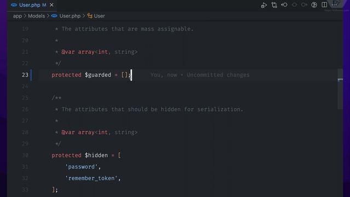Viewport: 350px width, 197px height.
Task: Click the $guarded variable on line 23
Action: (98, 75)
